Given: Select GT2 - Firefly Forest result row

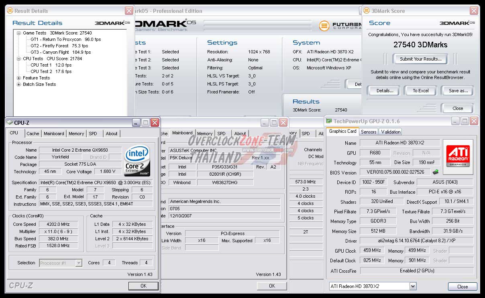Looking at the screenshot, I should pos(59,46).
